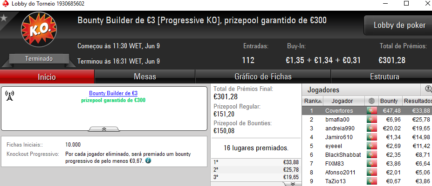Sort players by Rank column
The height and width of the screenshot is (186, 432).
point(313,101)
